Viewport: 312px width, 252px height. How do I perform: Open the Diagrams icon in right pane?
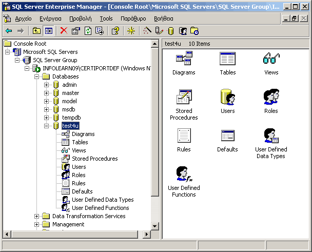click(x=184, y=58)
